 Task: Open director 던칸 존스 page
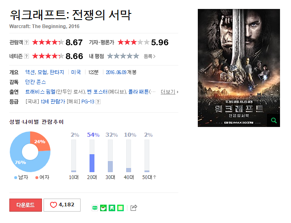pyautogui.click(x=36, y=82)
